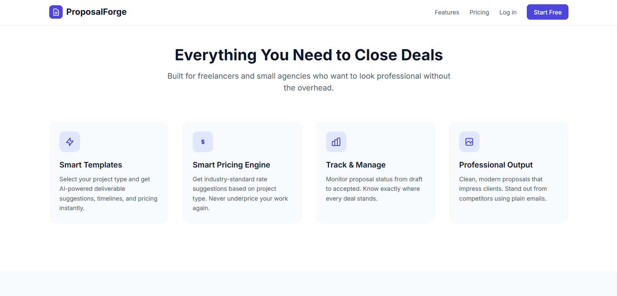Click the Log in link
The image size is (617, 296).
point(508,12)
